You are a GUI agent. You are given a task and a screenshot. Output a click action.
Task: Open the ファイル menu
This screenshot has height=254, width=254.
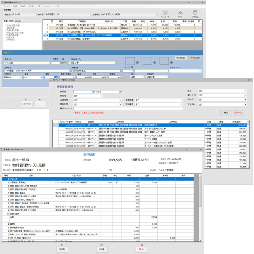coord(7,7)
